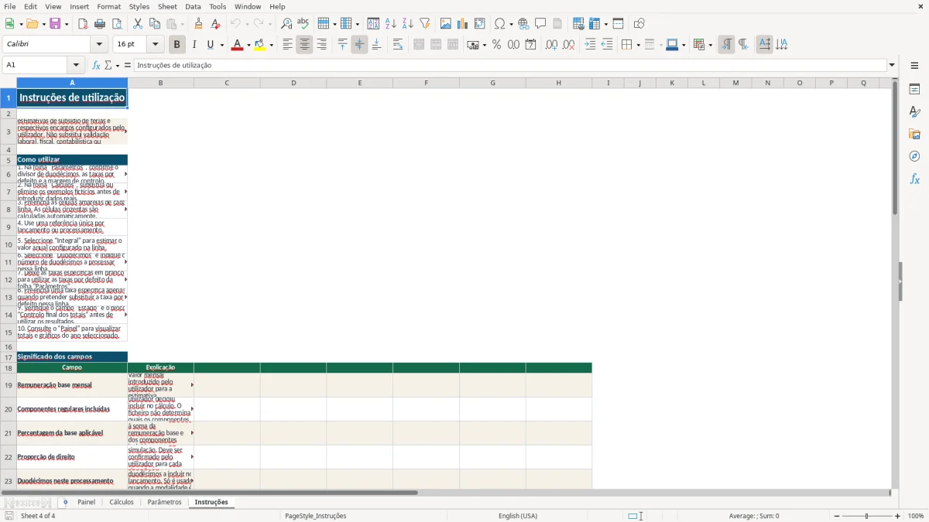Image resolution: width=929 pixels, height=522 pixels.
Task: Insert Image icon
Action: [446, 24]
